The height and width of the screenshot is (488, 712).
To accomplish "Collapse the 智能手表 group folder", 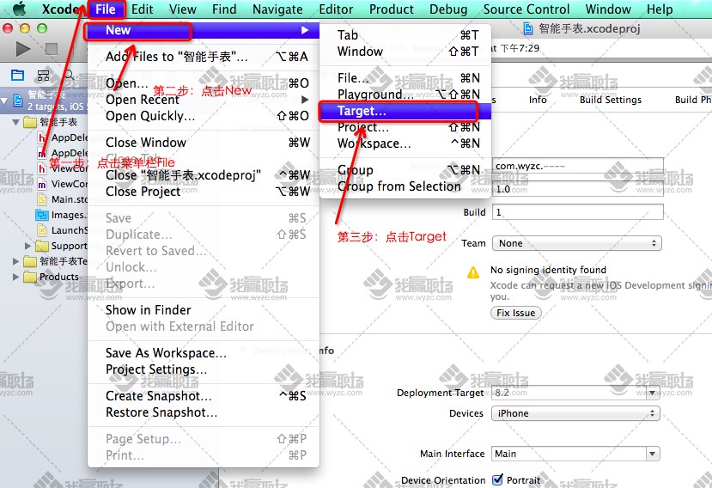I will (x=16, y=122).
